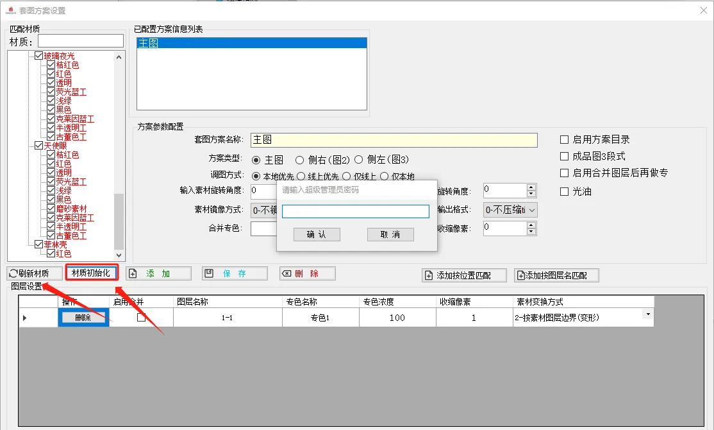Image resolution: width=714 pixels, height=430 pixels.
Task: Click 添加按图层名匹配 button
Action: (x=556, y=275)
